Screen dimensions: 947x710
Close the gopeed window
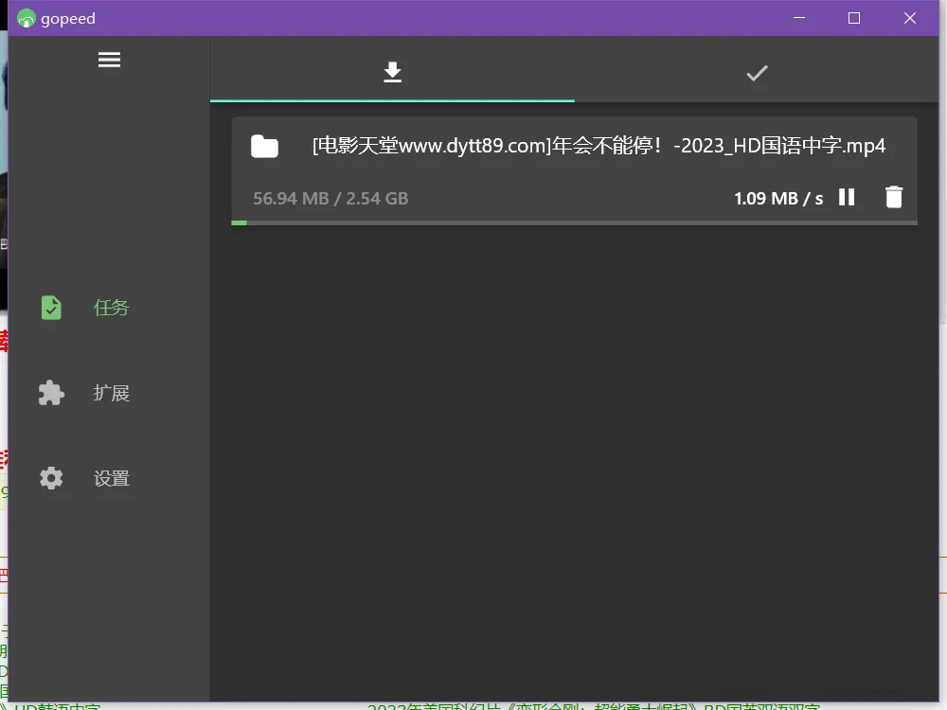(909, 18)
